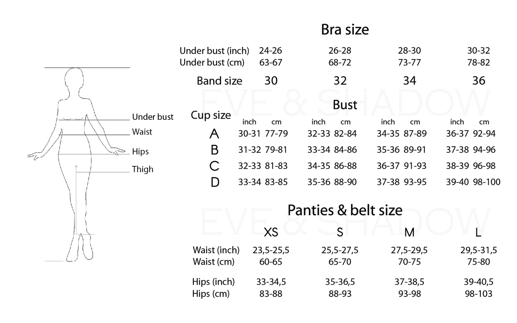Click the "Cup size" label

click(211, 115)
